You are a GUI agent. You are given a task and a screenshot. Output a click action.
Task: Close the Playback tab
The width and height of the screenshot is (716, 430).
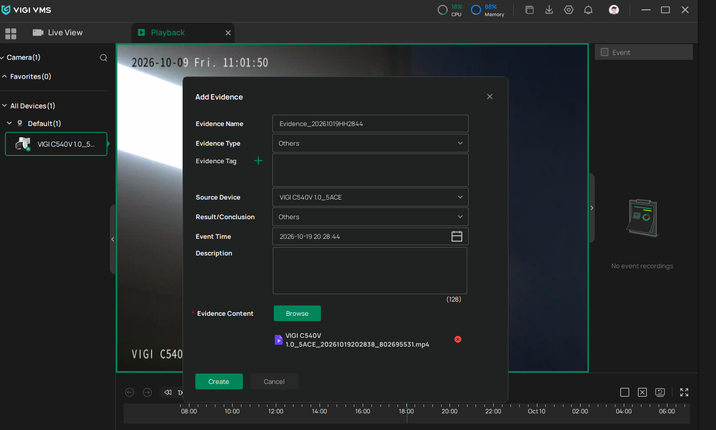[x=228, y=33]
